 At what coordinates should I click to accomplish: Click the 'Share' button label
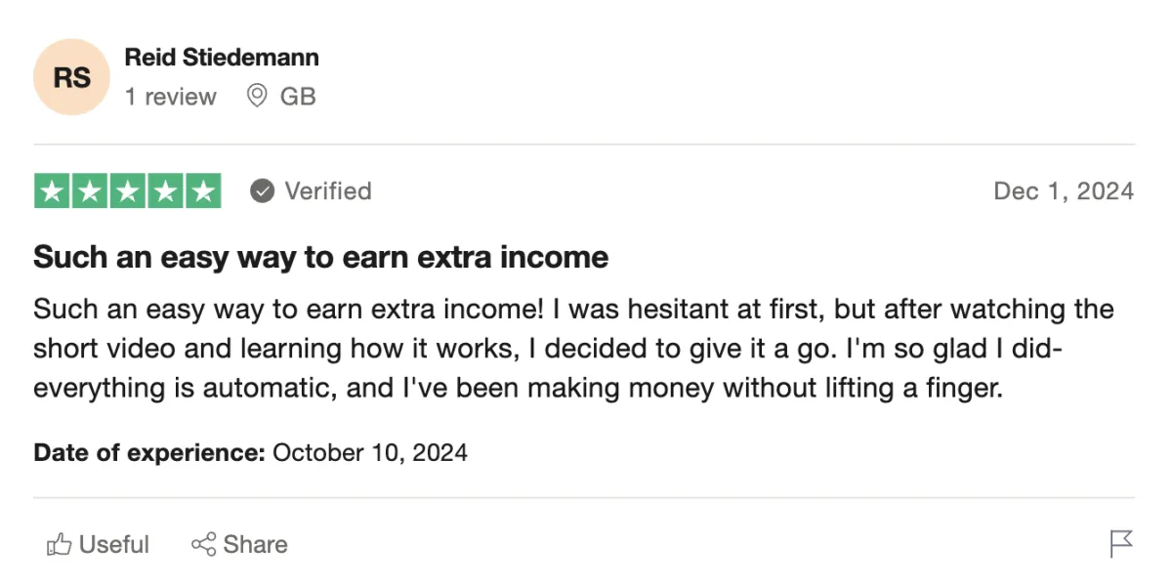pyautogui.click(x=256, y=544)
